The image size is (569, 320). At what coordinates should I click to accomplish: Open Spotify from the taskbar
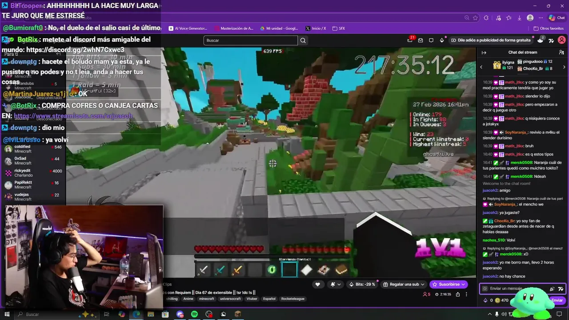[194, 314]
